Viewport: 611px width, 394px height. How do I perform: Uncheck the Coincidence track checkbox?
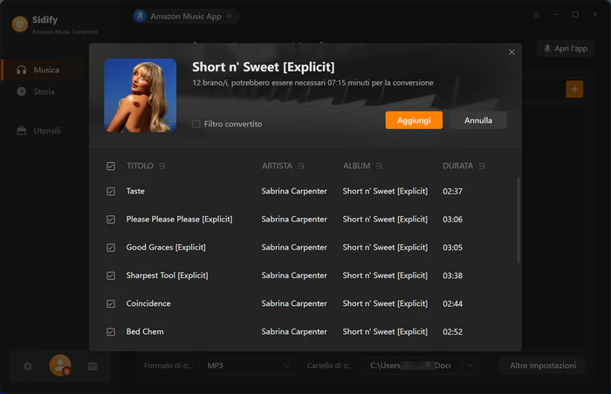tap(111, 303)
